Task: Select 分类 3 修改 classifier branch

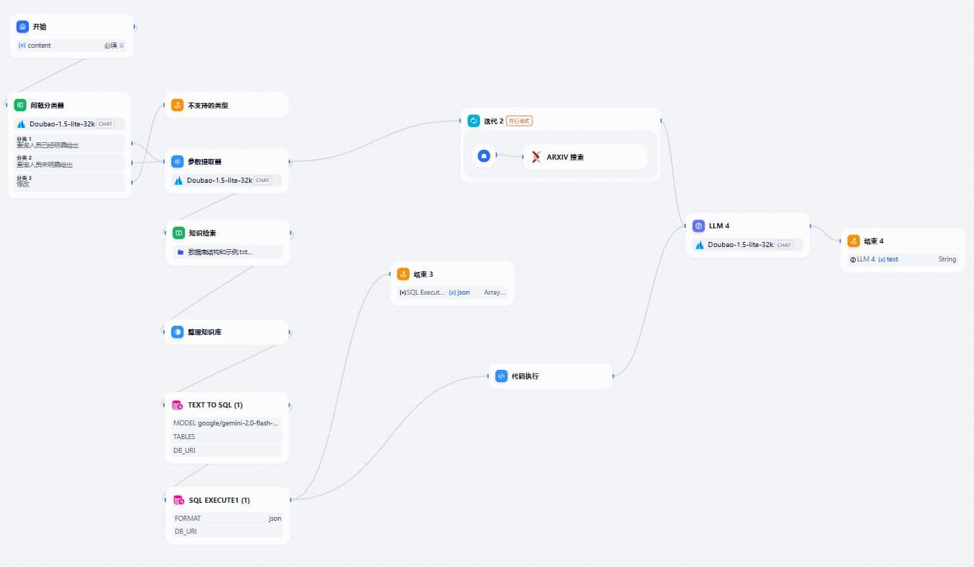Action: [69, 182]
